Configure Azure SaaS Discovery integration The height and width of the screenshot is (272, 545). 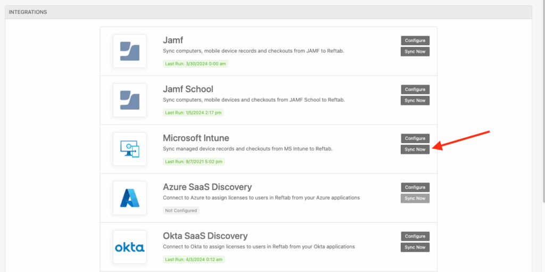(415, 187)
